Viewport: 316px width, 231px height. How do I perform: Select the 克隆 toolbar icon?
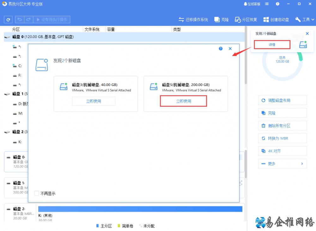(x=221, y=20)
